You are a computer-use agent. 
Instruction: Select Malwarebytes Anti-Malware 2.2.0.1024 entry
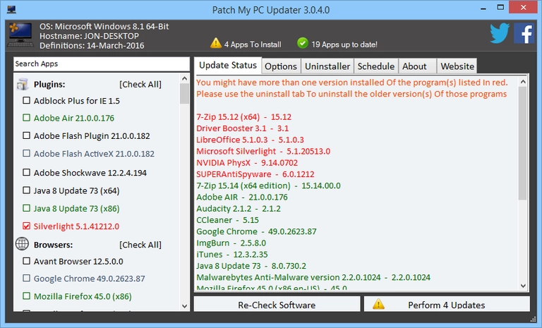[313, 277]
